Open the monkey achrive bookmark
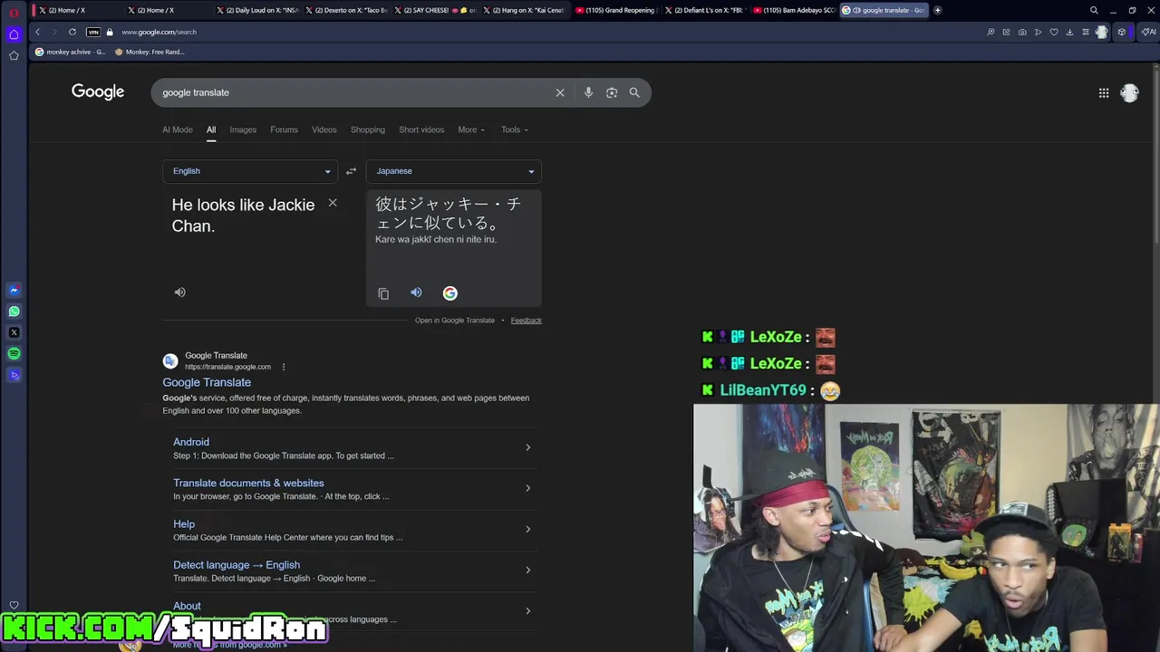The width and height of the screenshot is (1160, 652). click(x=71, y=52)
